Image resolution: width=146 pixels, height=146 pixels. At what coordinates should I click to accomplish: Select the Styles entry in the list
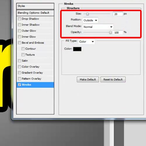click(35, 6)
